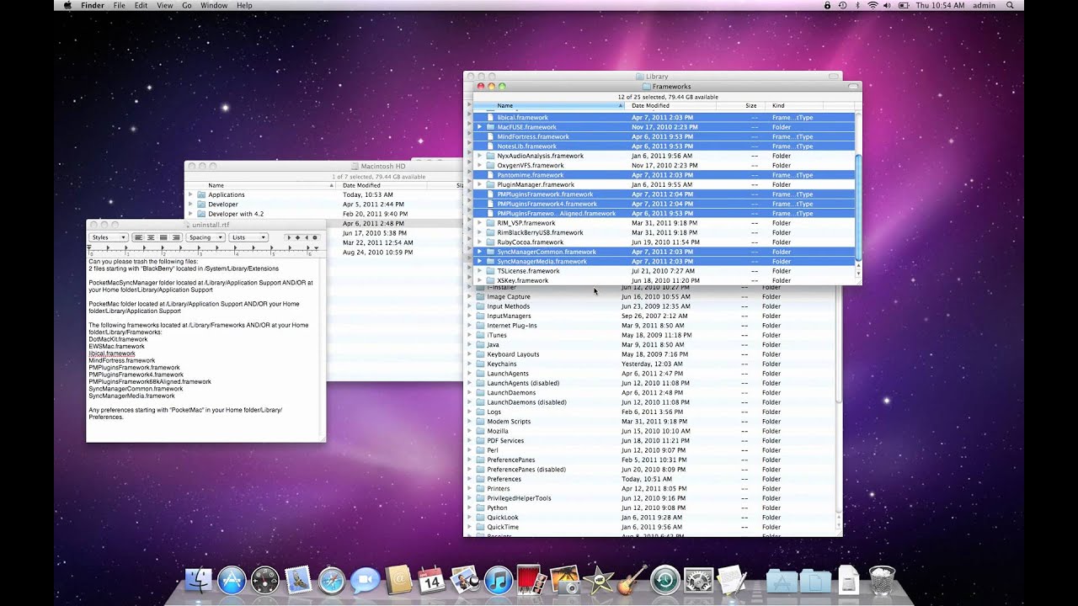This screenshot has width=1078, height=606.
Task: Toggle center alignment in uninstall.rtf toolbar
Action: 151,237
